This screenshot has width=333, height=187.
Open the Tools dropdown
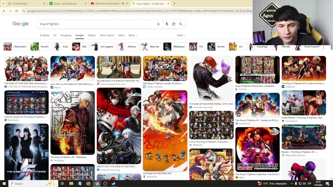tap(181, 35)
